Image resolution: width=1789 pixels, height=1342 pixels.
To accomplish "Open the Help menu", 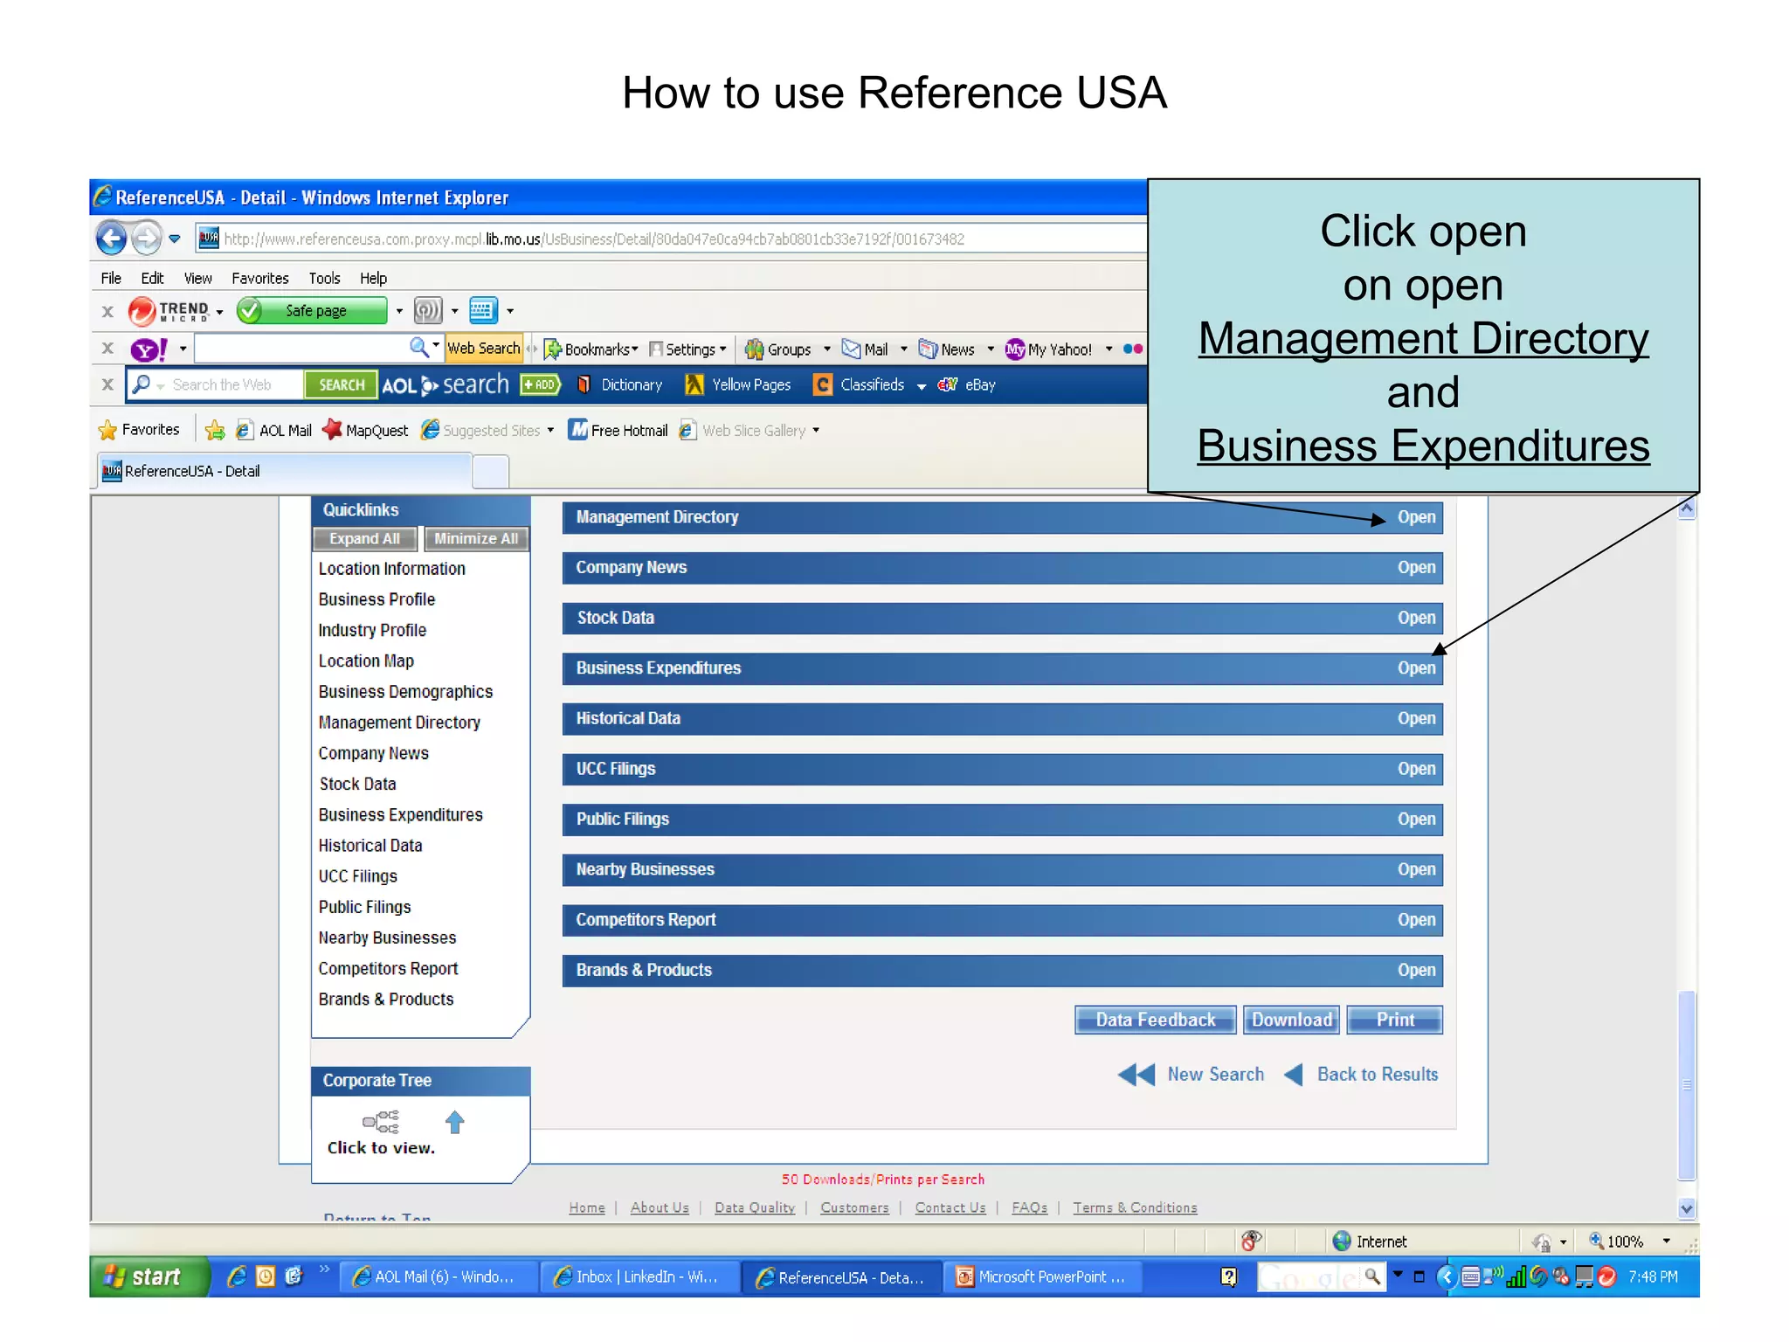I will [x=373, y=278].
